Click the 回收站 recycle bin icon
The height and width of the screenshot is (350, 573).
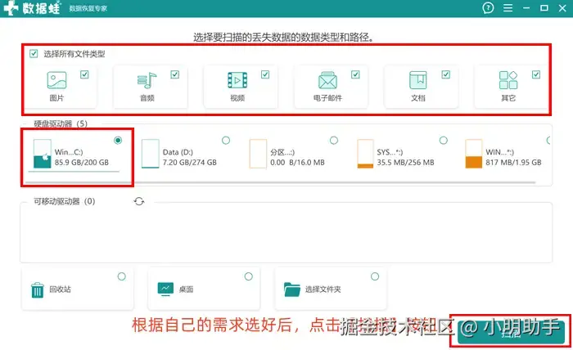(x=38, y=290)
